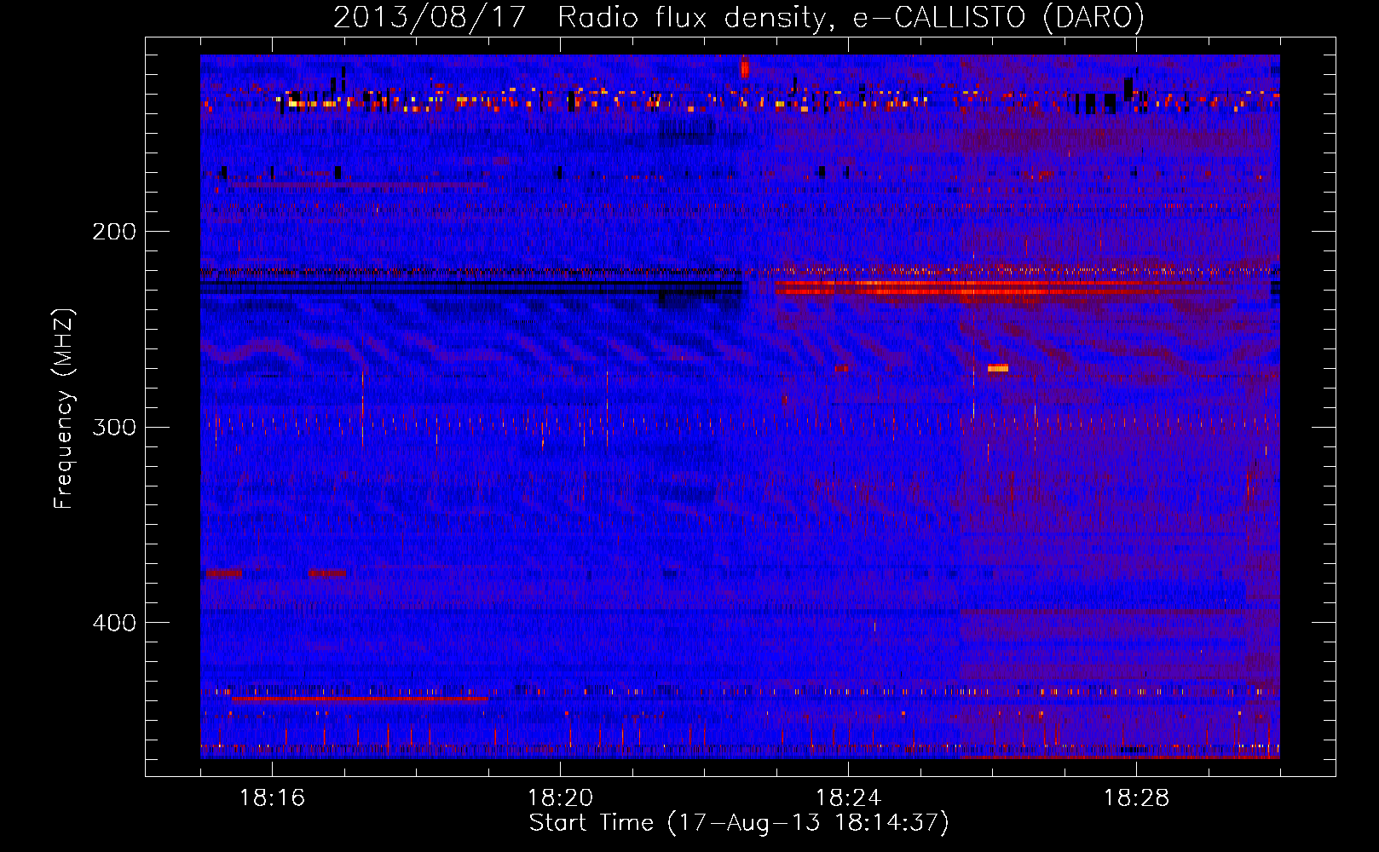Image resolution: width=1379 pixels, height=852 pixels.
Task: Click the 'Start Time (17-Aug-13 18:14:37)' label
Action: pos(739,823)
